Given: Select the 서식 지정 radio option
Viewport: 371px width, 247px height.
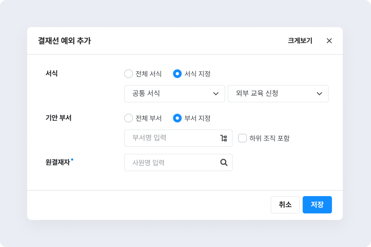Looking at the screenshot, I should click(x=178, y=74).
